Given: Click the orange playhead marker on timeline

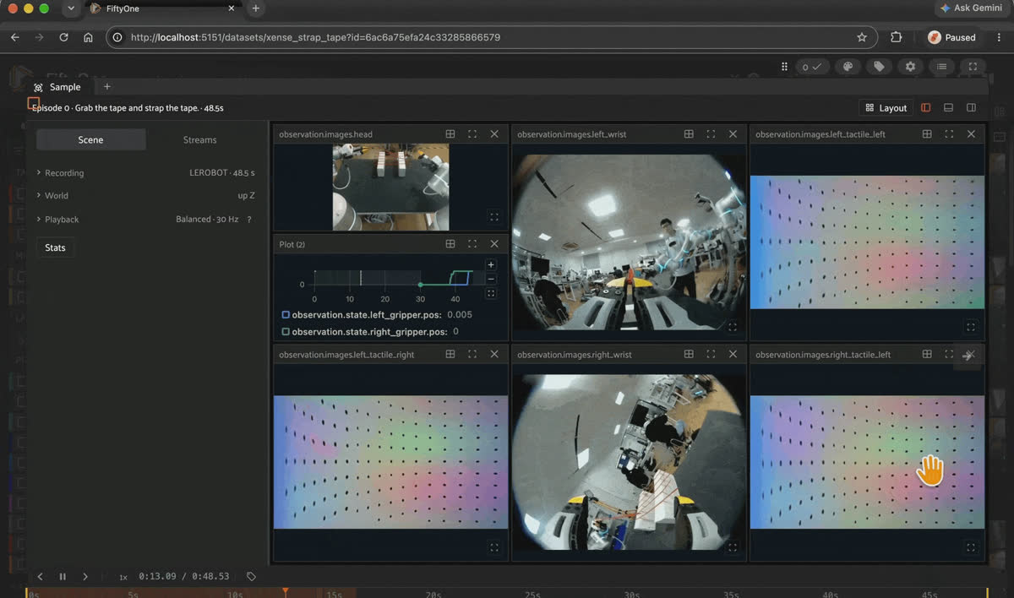Looking at the screenshot, I should pyautogui.click(x=286, y=591).
